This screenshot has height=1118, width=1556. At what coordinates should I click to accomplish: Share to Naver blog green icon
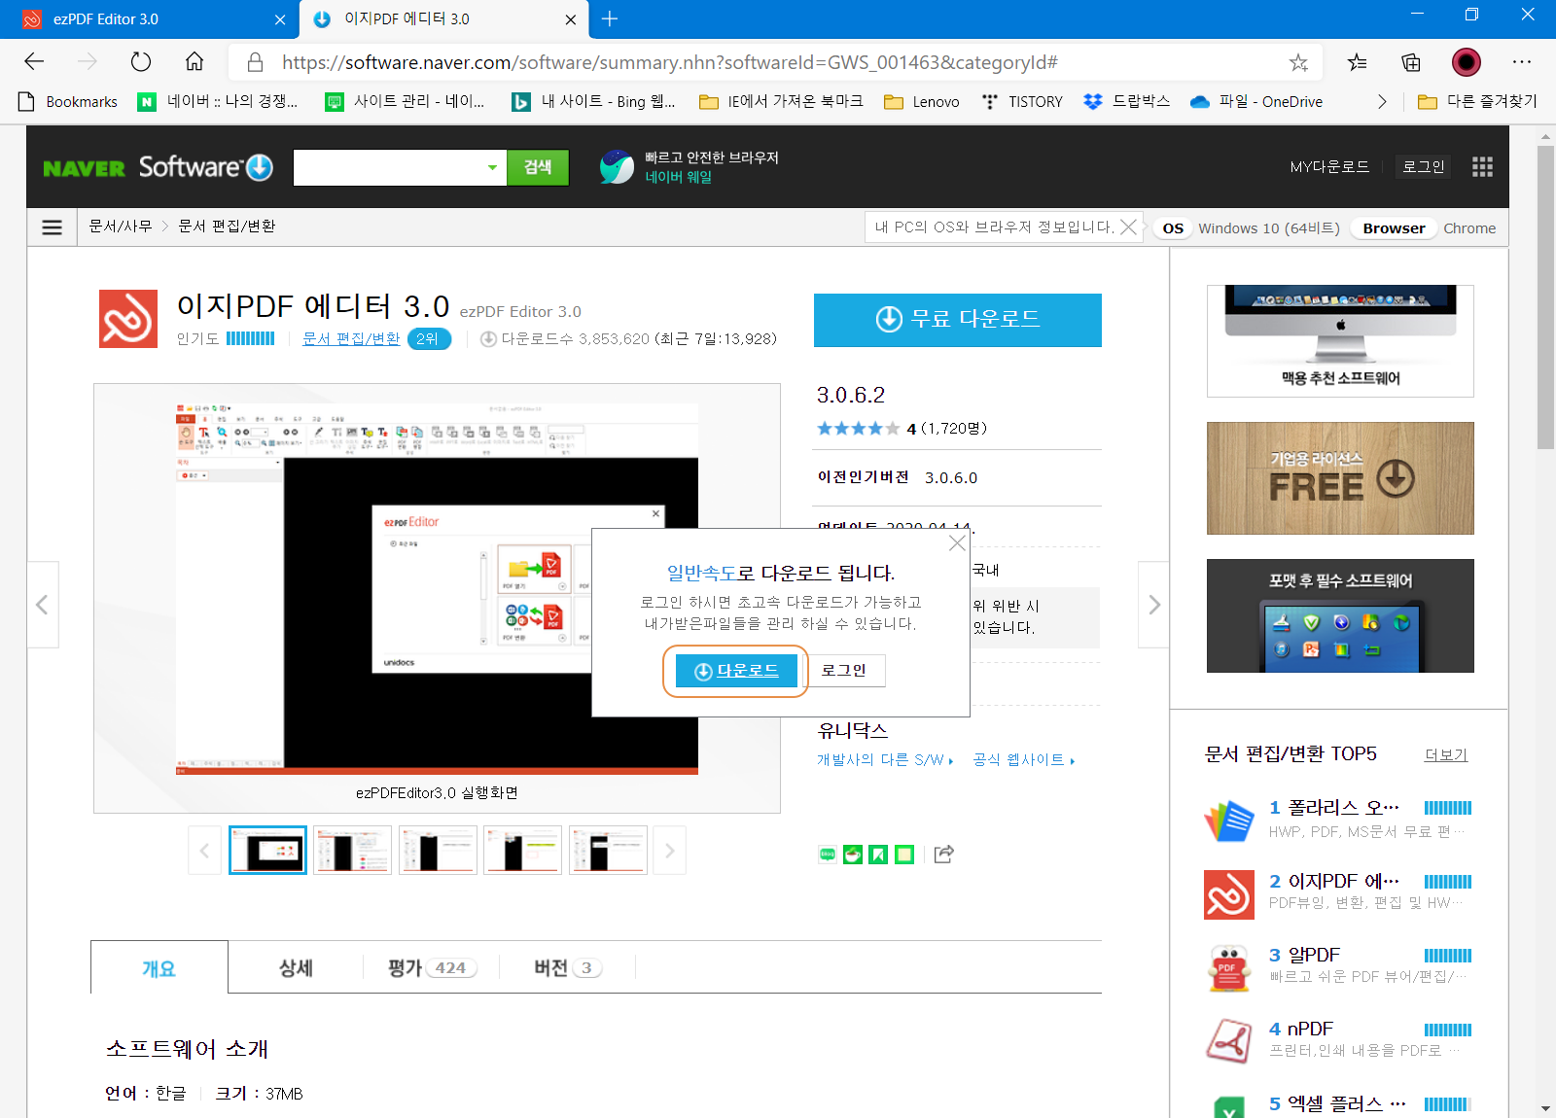point(828,855)
